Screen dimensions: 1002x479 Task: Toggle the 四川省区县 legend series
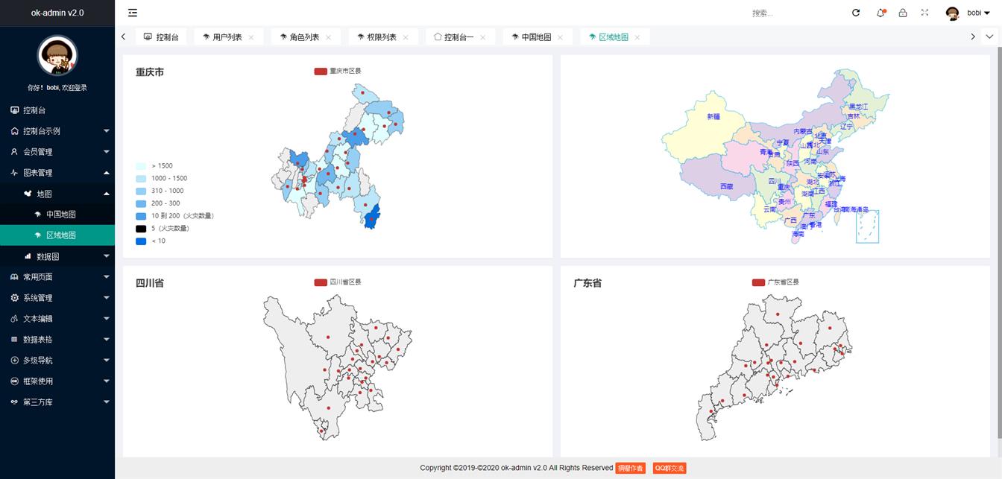[x=321, y=282]
